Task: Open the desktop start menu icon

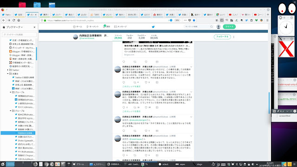Action: 3,164
